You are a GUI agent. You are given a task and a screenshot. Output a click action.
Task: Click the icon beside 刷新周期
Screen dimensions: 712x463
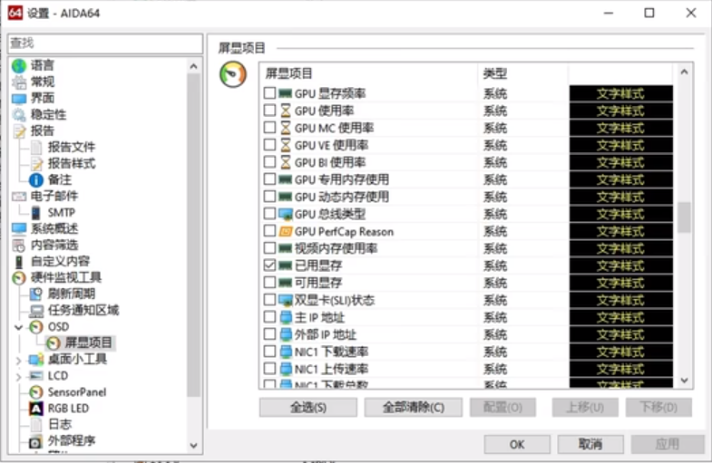click(x=36, y=294)
